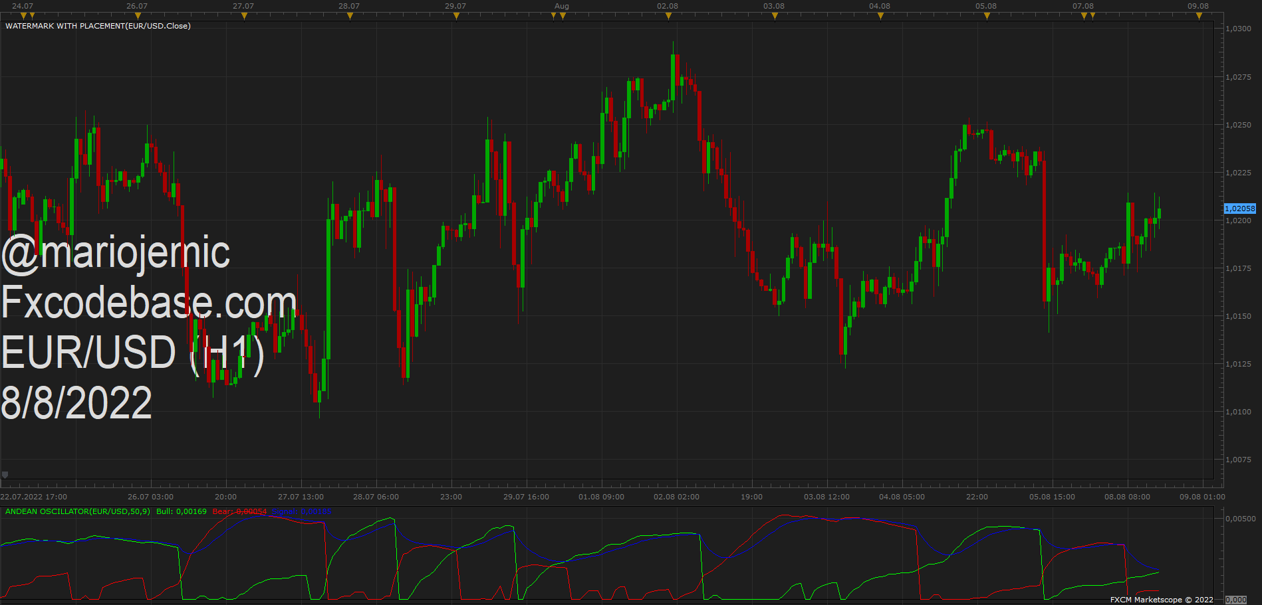The height and width of the screenshot is (605, 1262).
Task: Click the 1,0300 price axis label
Action: 1239,29
